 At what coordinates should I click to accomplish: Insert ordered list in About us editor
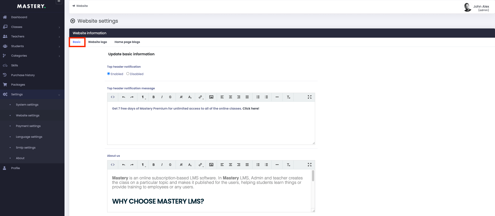(x=266, y=165)
